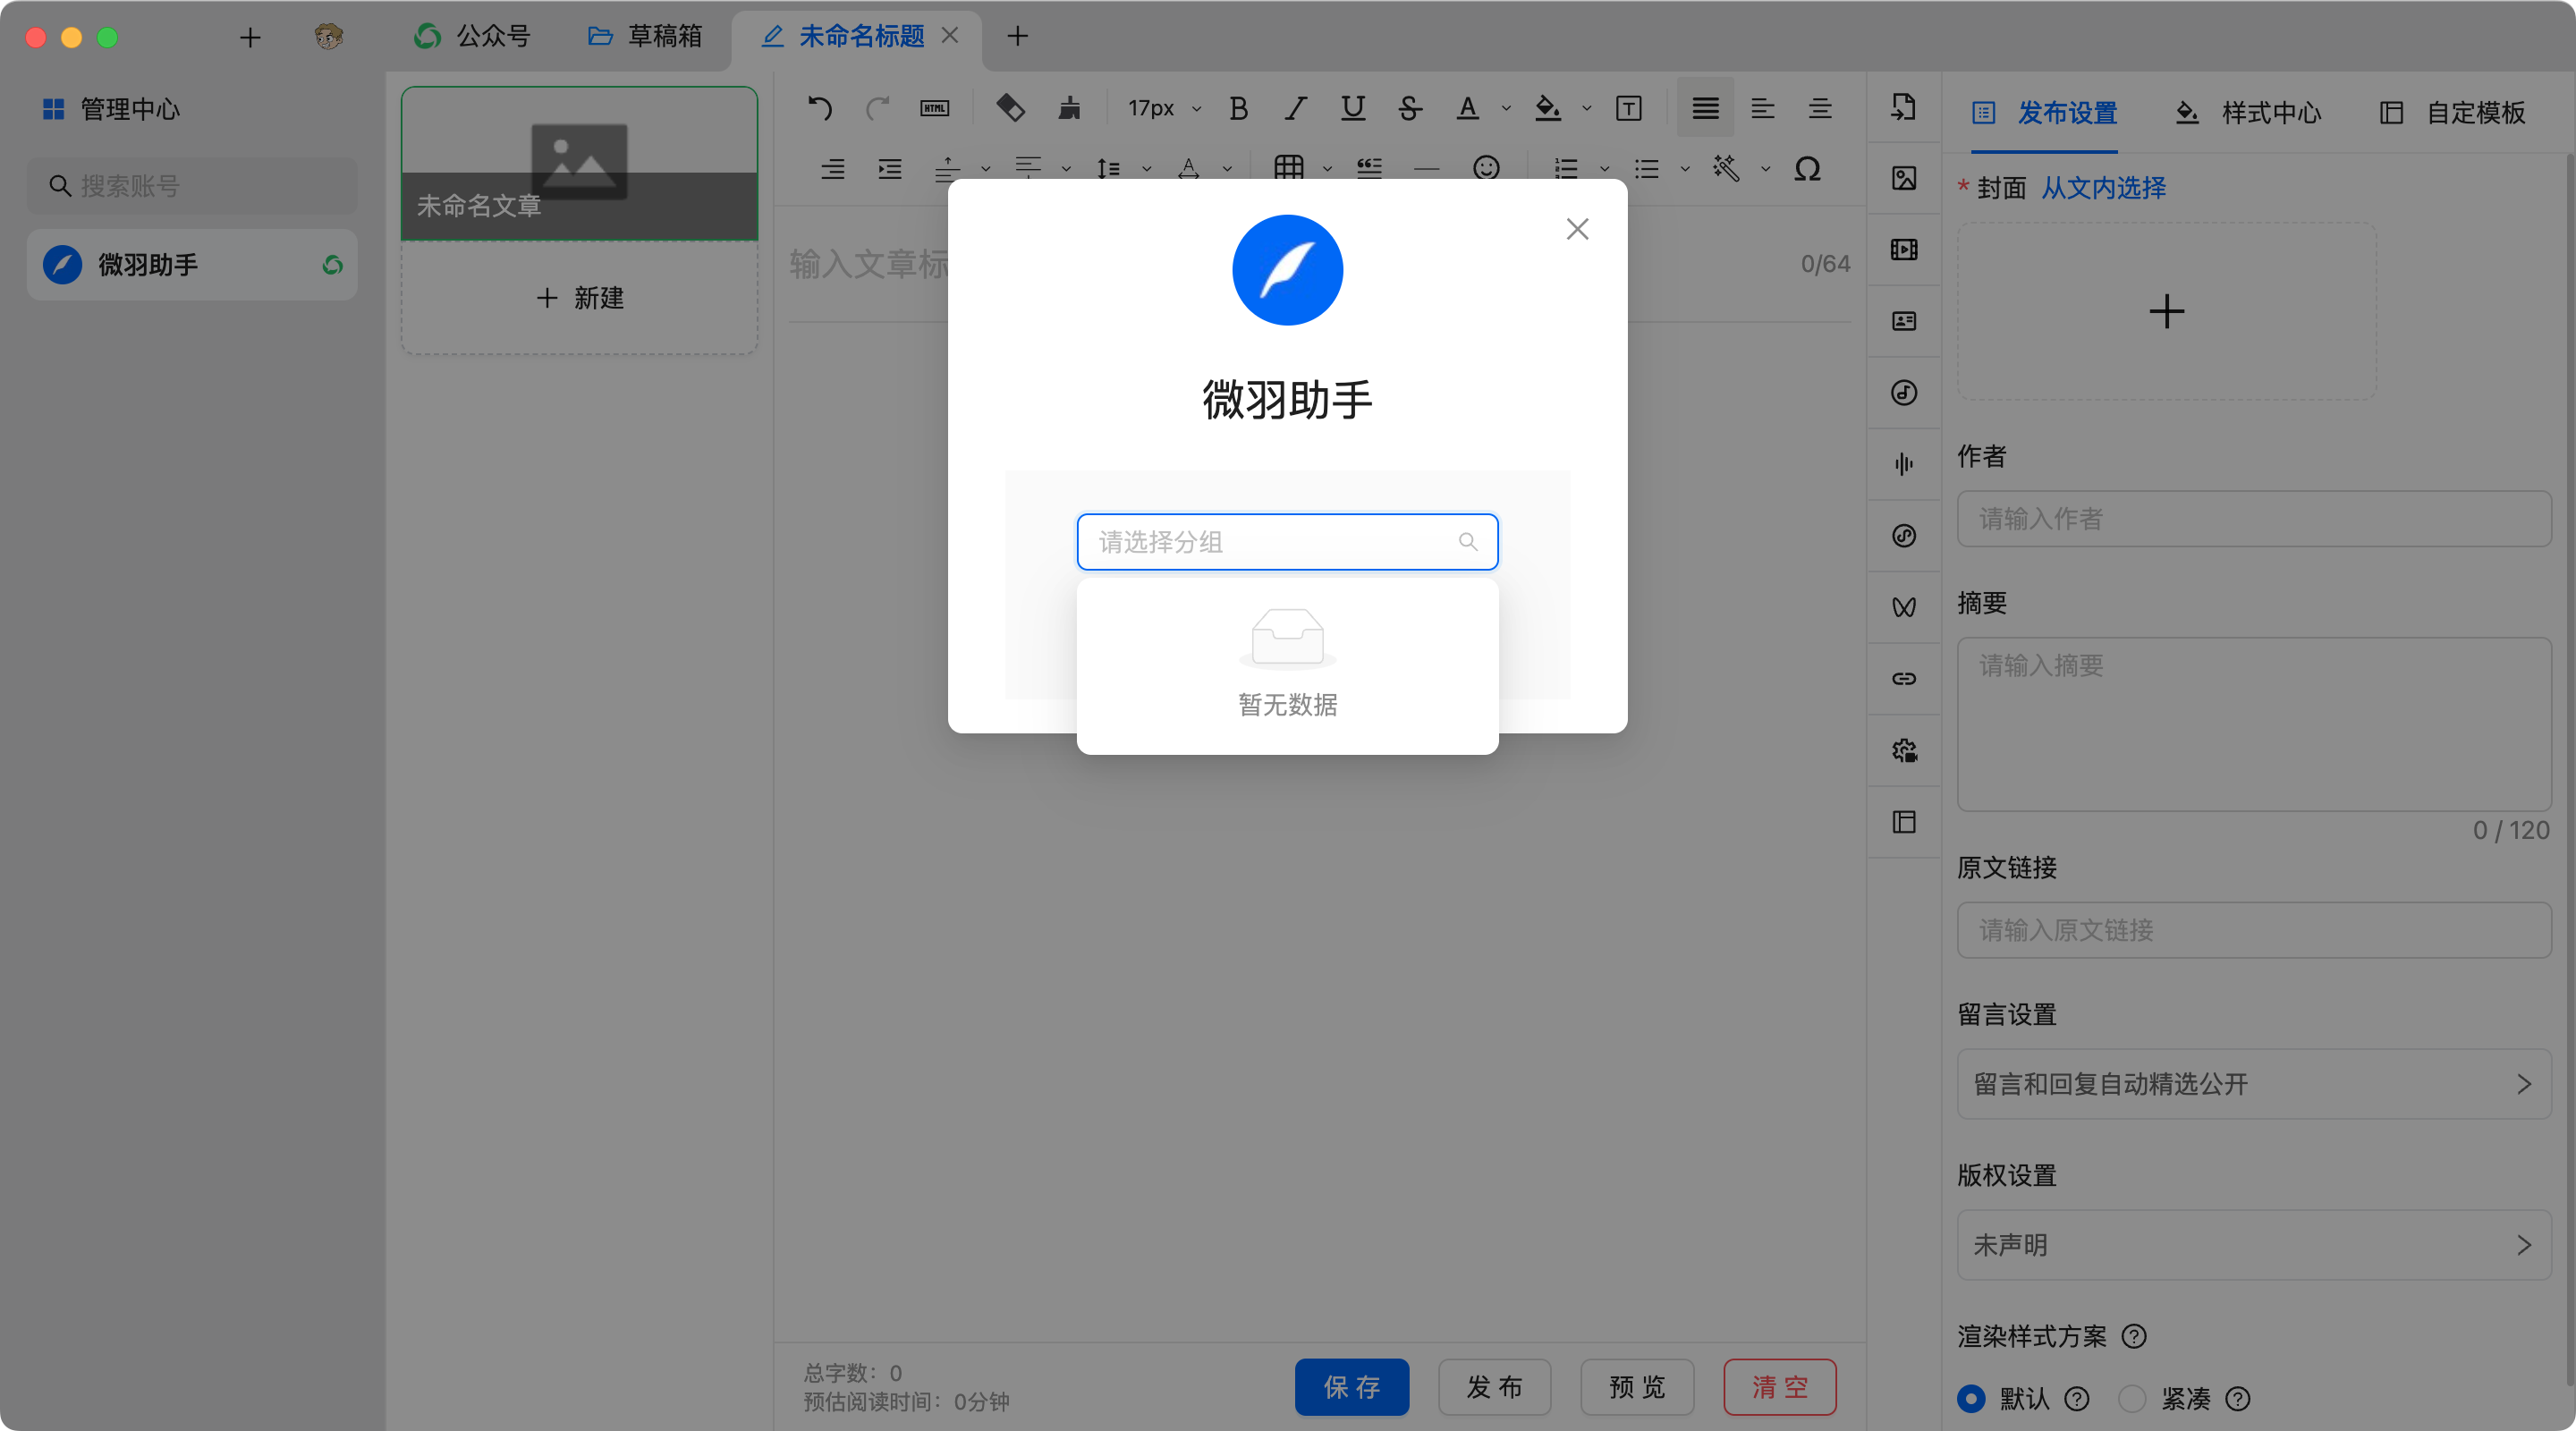
Task: Click the emoji smiley icon
Action: (x=1486, y=168)
